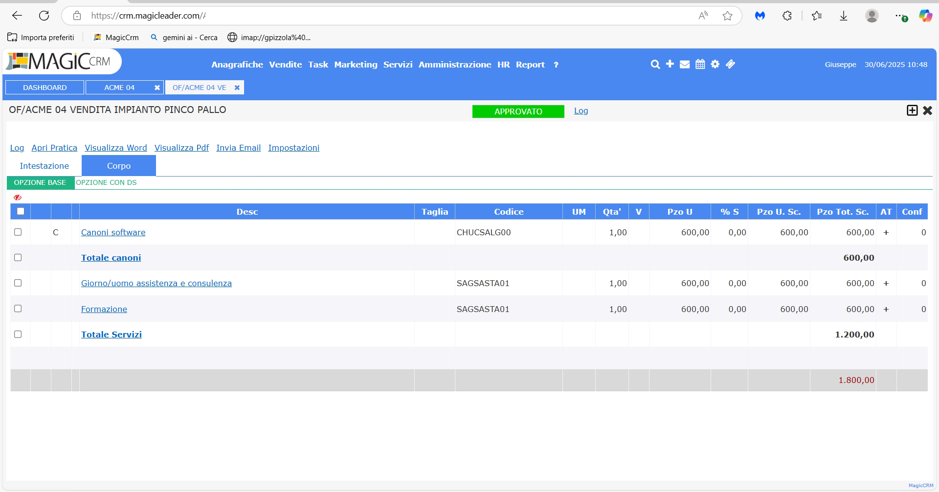Open the browser profile avatar

872,16
